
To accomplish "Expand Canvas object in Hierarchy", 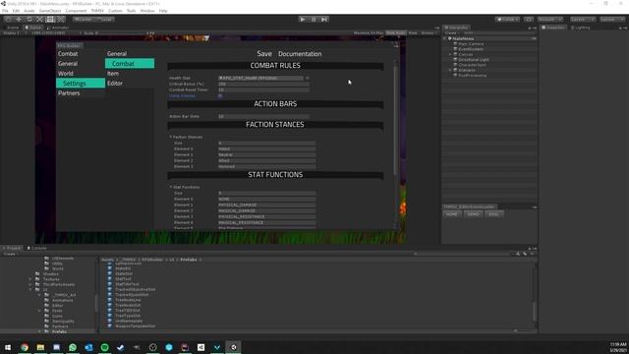I will coord(450,54).
